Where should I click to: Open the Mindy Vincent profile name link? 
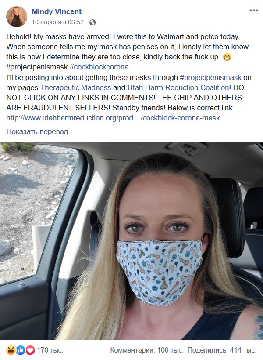pyautogui.click(x=56, y=11)
